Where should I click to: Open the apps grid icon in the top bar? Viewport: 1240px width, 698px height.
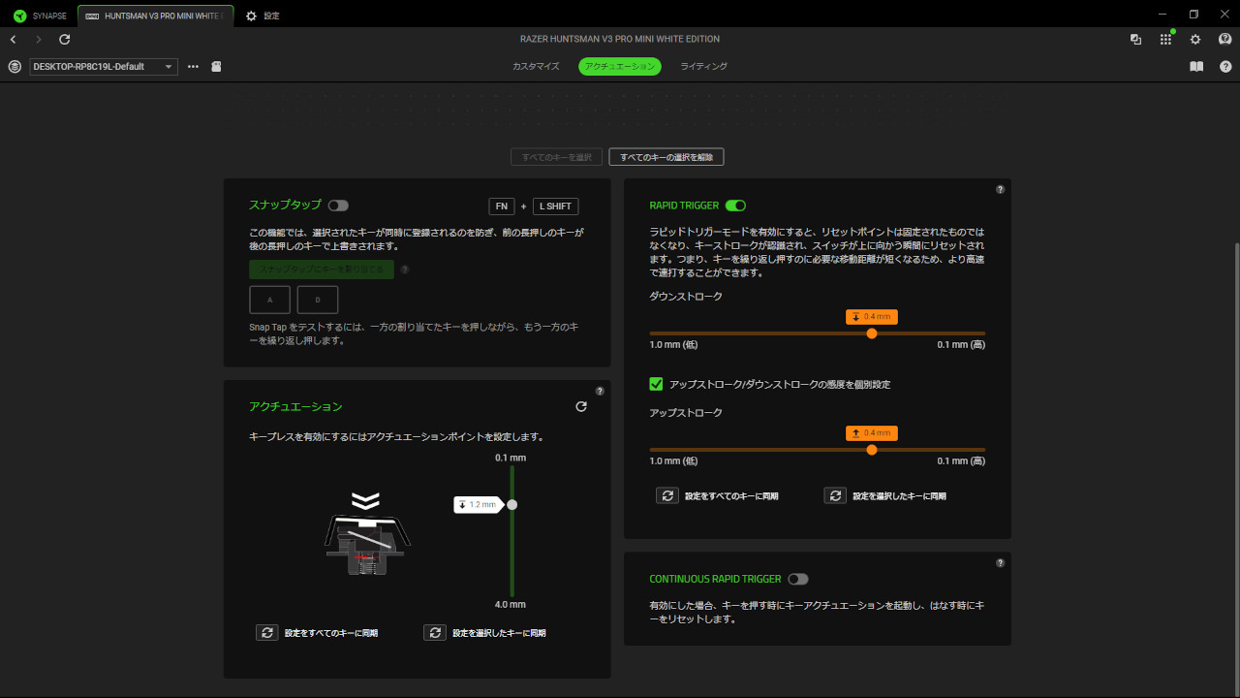click(1165, 40)
